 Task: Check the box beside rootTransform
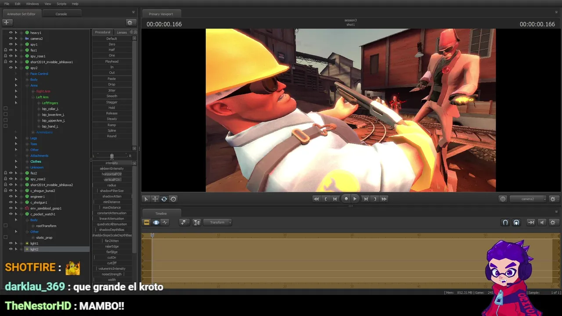(x=5, y=226)
